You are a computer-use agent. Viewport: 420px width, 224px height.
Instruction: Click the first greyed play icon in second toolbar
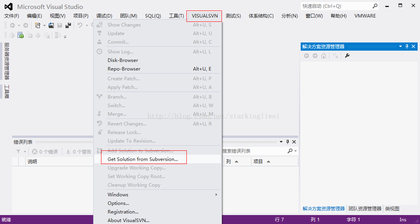tap(12, 35)
